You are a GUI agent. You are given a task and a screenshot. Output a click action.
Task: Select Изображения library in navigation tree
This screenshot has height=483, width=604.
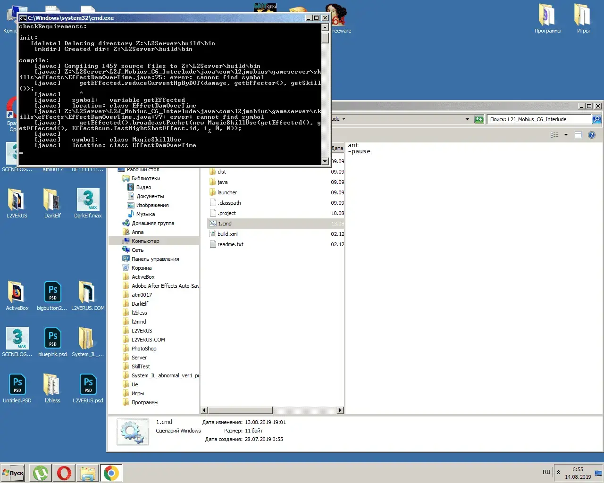pyautogui.click(x=152, y=205)
